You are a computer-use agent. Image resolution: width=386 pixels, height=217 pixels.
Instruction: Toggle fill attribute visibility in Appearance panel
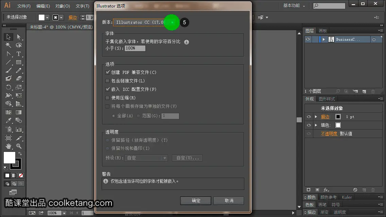tap(309, 125)
